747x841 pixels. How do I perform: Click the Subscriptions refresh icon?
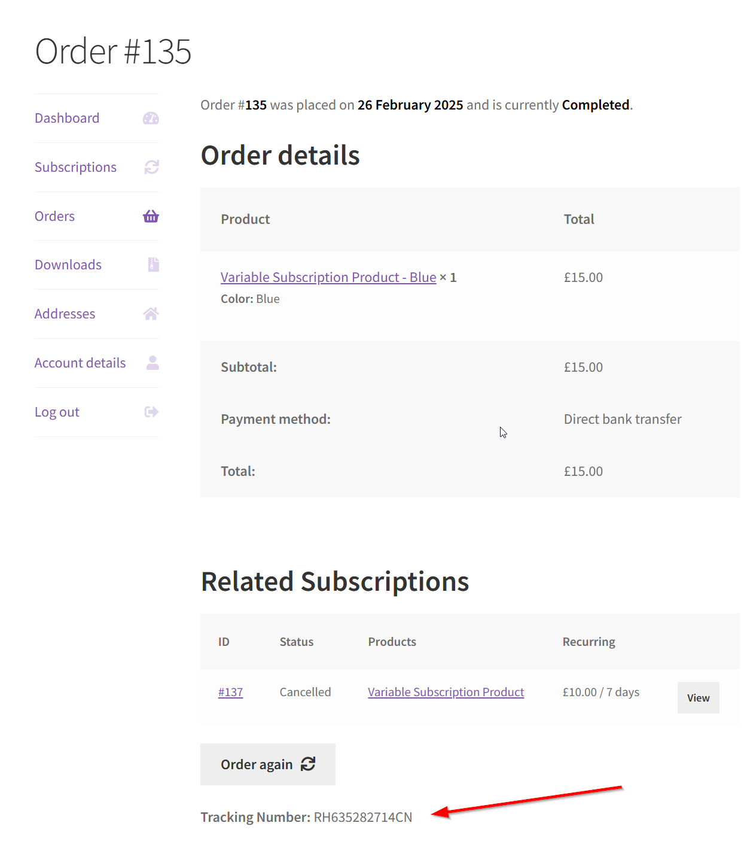click(x=151, y=167)
